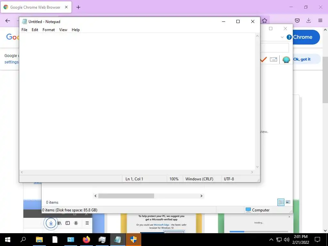Switch to Firefox from the taskbar

point(86,240)
